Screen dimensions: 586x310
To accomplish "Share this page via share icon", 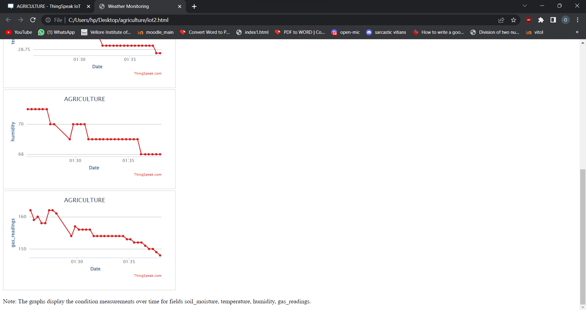I will tap(501, 20).
